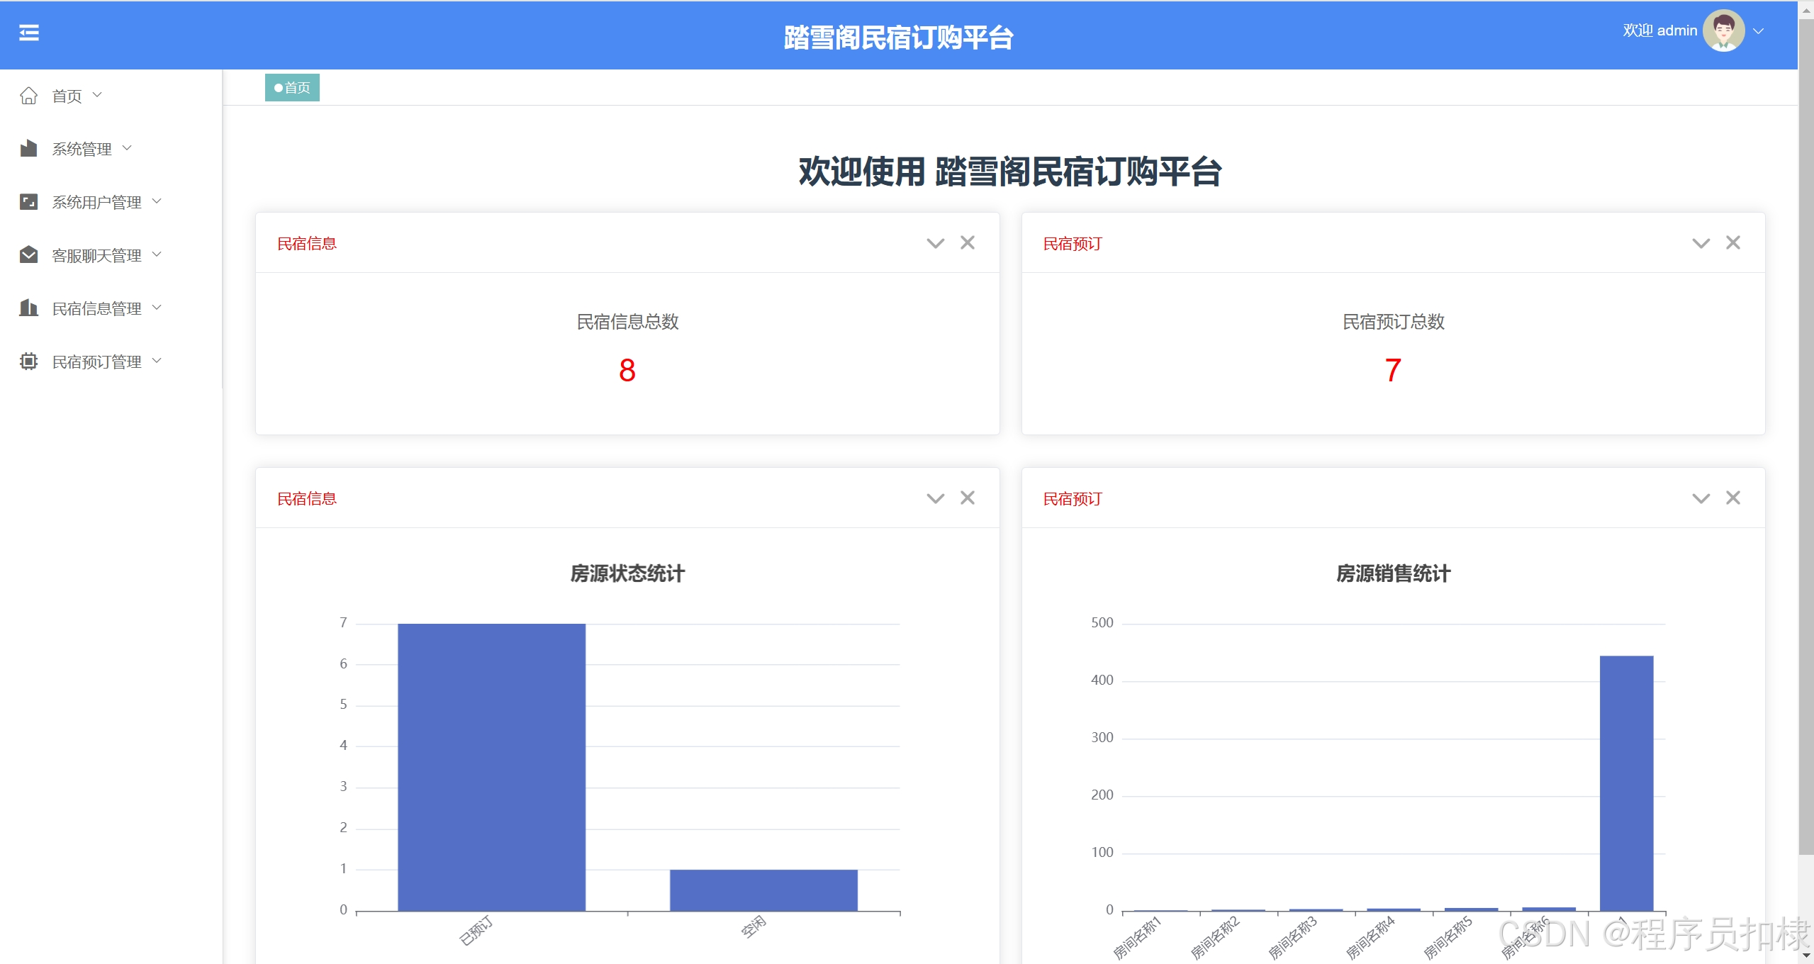1814x964 pixels.
Task: Click the 民宿预订管理 chip icon
Action: pos(28,361)
